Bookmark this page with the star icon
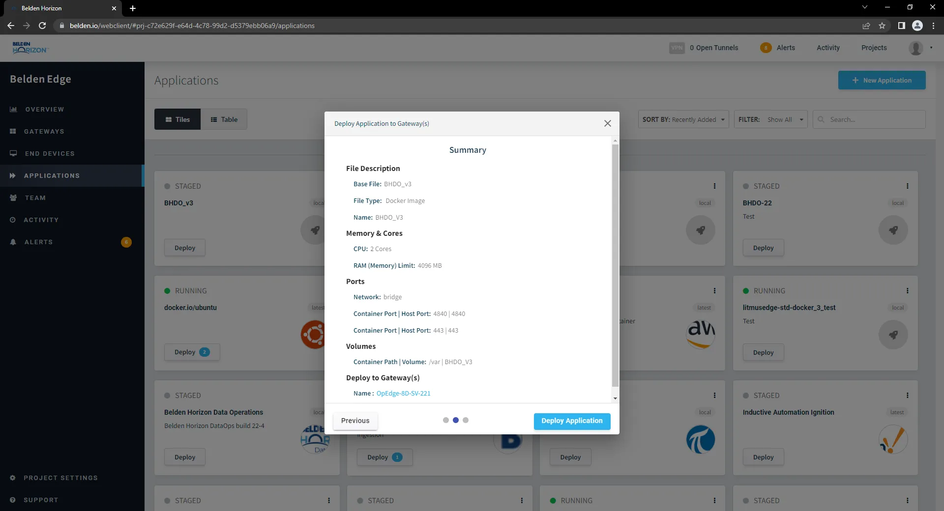 [x=882, y=26]
